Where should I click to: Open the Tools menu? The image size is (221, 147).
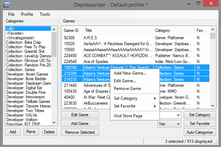[45, 14]
